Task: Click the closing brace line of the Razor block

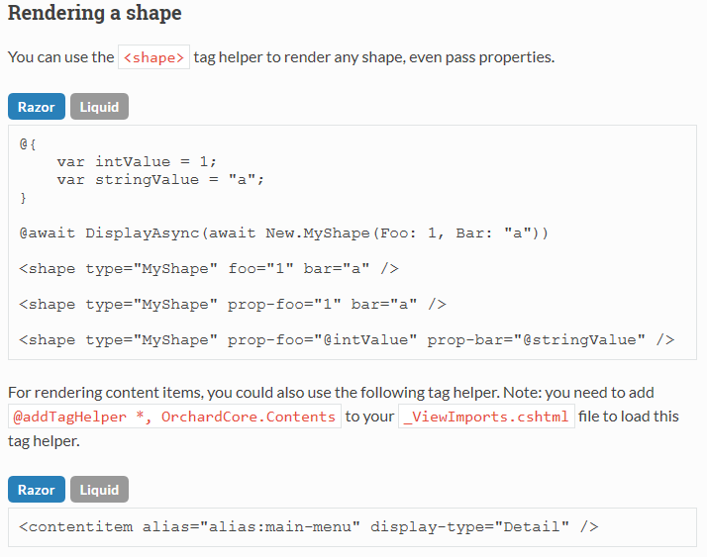Action: tap(23, 198)
